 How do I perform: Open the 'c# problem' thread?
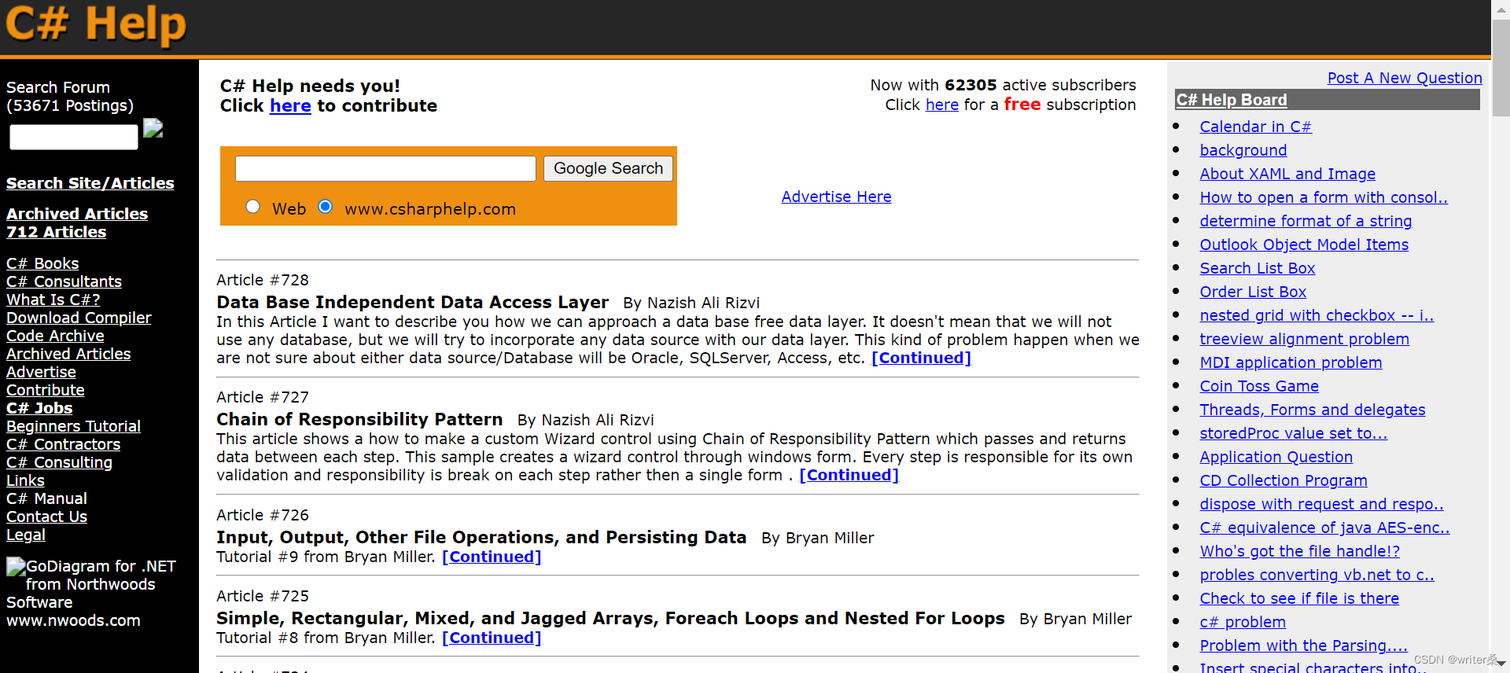[x=1243, y=622]
